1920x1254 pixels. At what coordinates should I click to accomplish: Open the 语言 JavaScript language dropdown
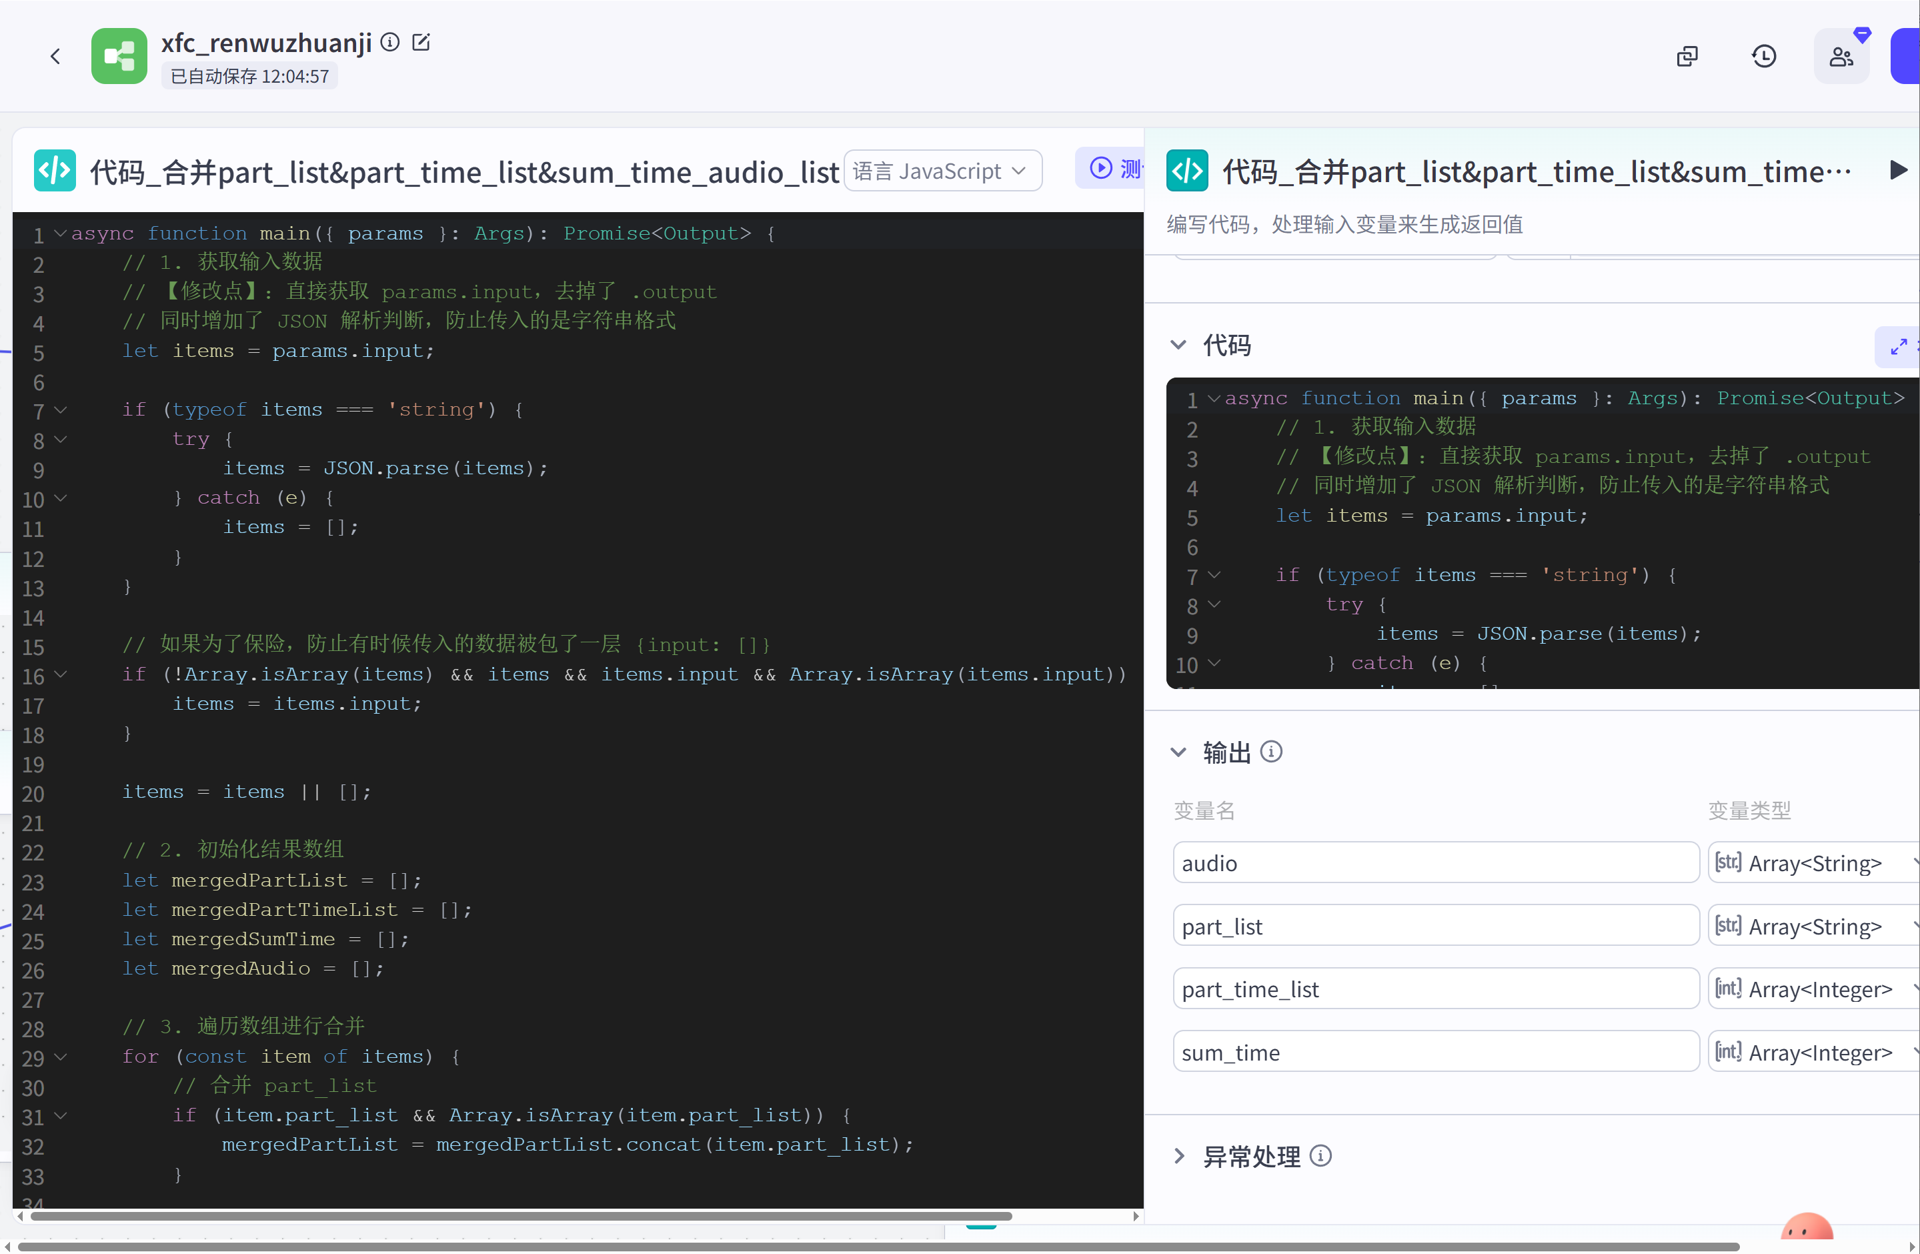point(942,171)
